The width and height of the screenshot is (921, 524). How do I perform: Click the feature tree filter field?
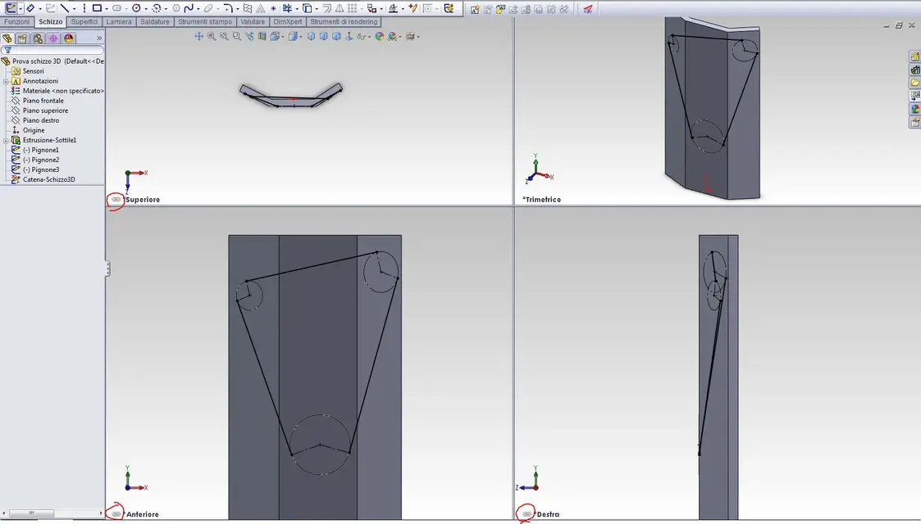tap(52, 51)
